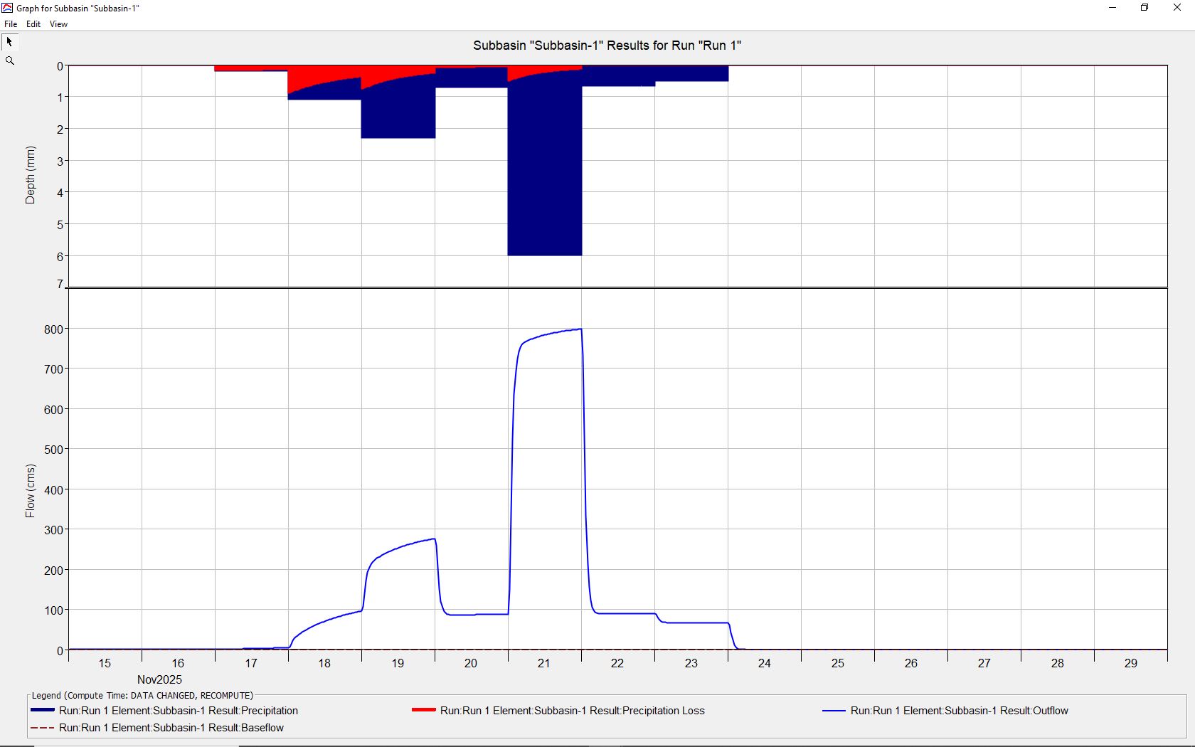This screenshot has height=747, width=1195.
Task: Select the arrow pointer tool
Action: coord(9,42)
